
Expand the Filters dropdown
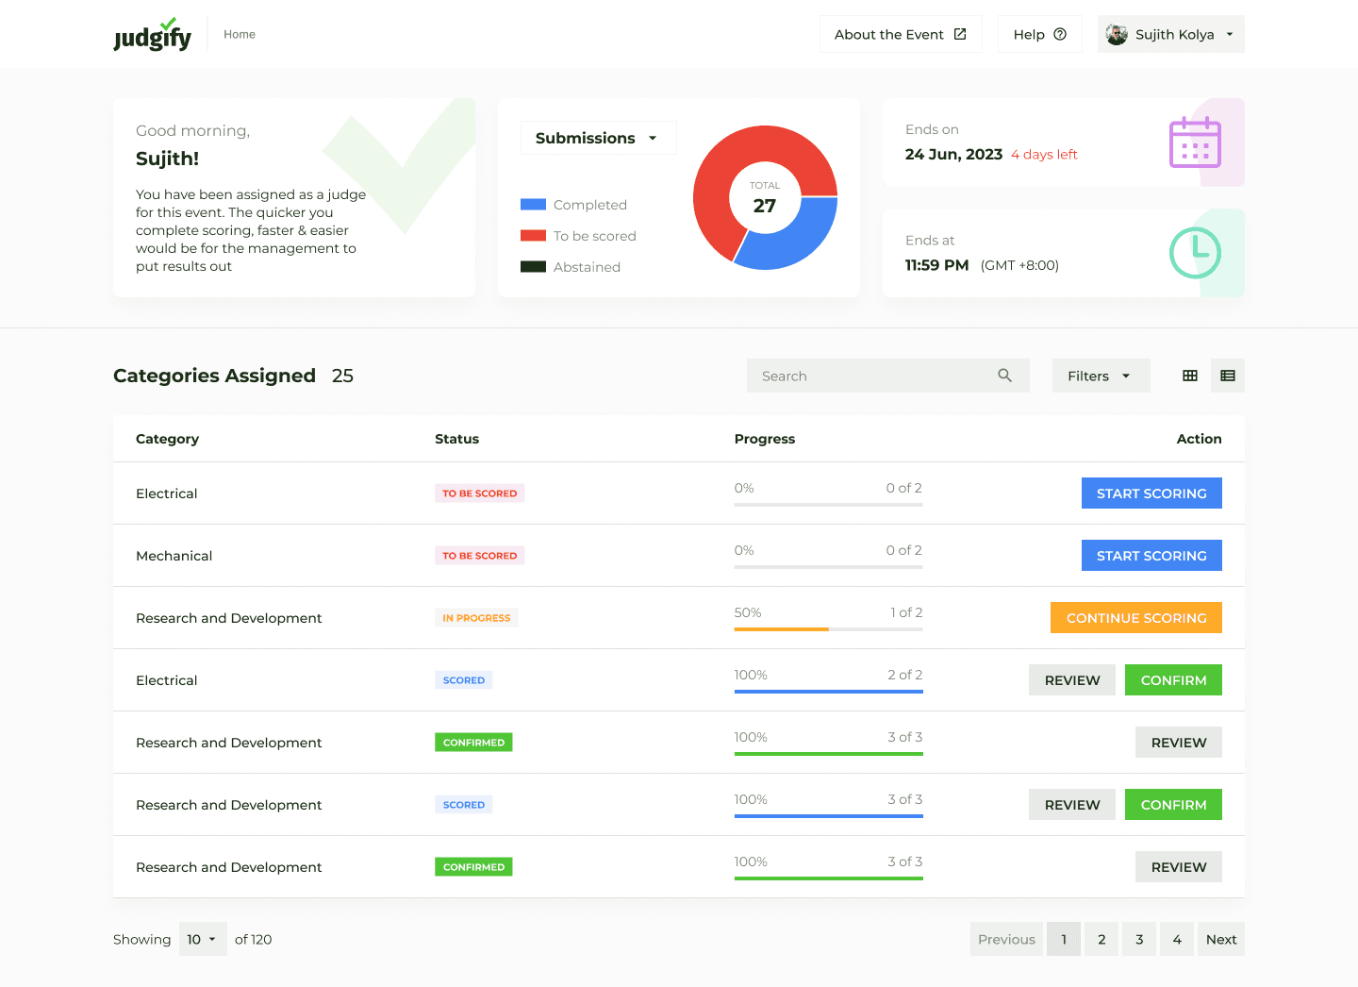[x=1101, y=376]
